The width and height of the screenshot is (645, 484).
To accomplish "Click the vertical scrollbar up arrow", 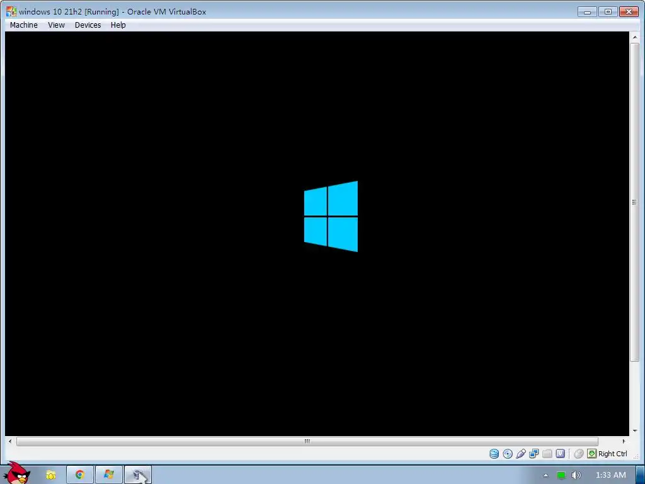I will tap(635, 37).
